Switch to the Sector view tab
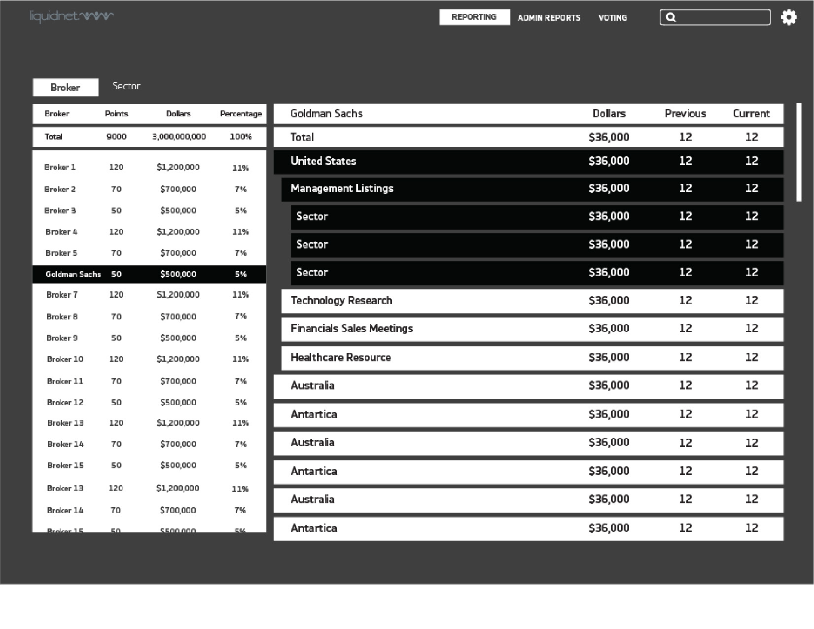This screenshot has width=814, height=629. pyautogui.click(x=126, y=86)
